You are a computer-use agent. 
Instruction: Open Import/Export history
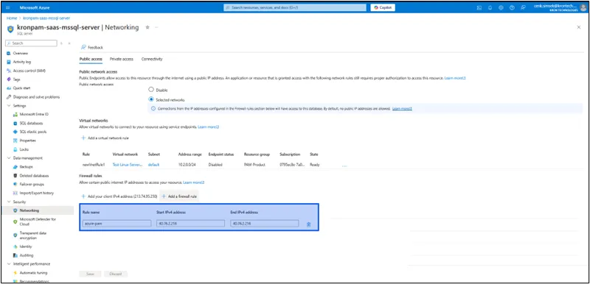[x=36, y=193]
